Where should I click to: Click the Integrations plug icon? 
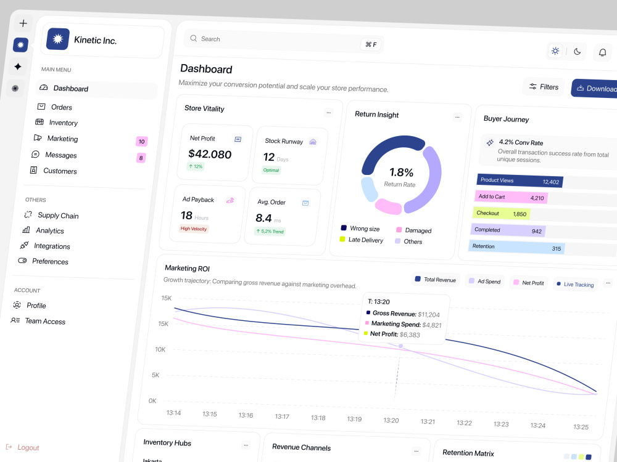point(24,245)
